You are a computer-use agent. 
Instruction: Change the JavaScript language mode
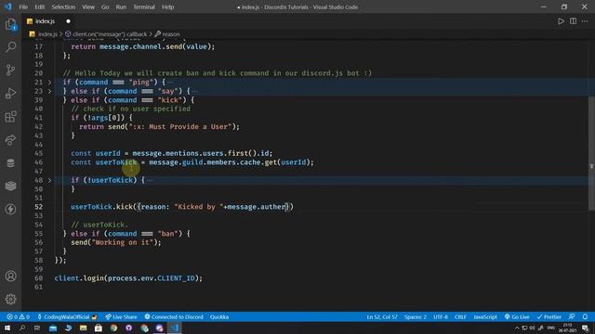pyautogui.click(x=485, y=317)
